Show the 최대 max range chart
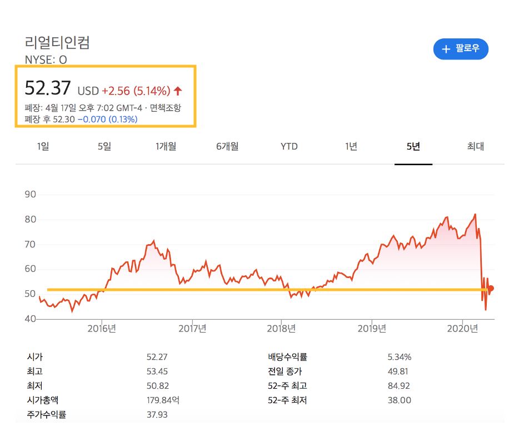 coord(475,146)
